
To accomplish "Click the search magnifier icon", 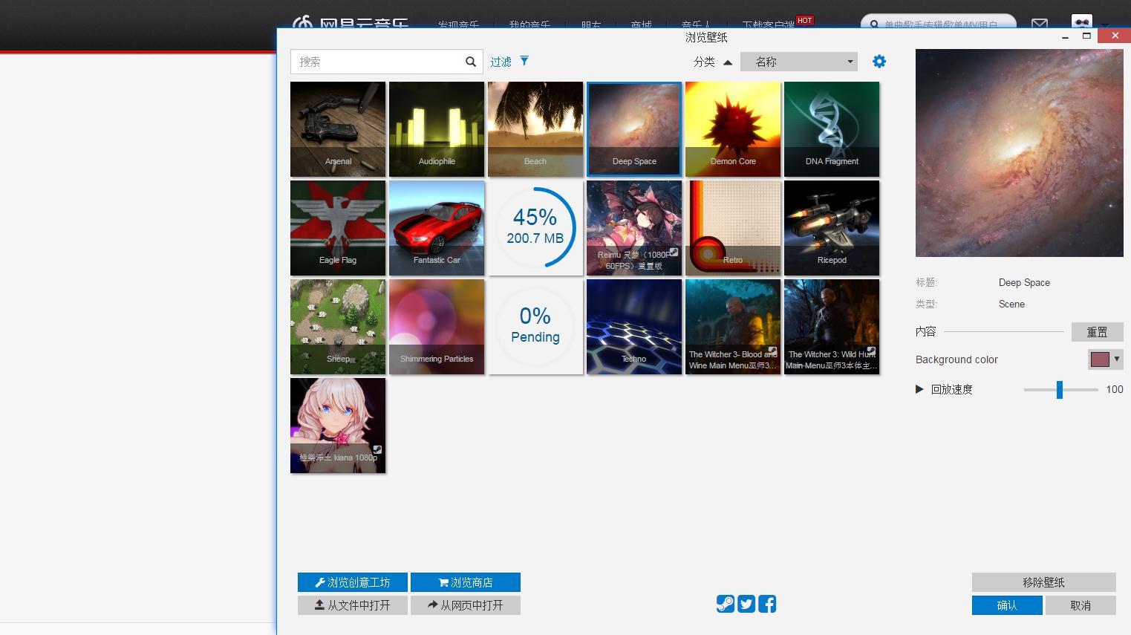I will [x=470, y=62].
